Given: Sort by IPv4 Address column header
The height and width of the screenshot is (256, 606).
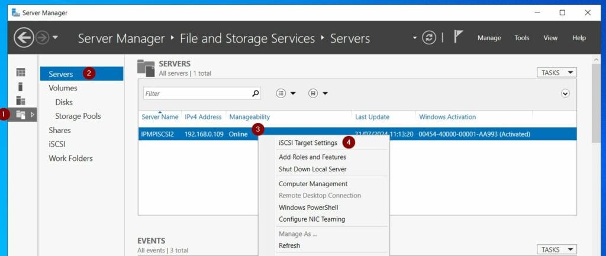Looking at the screenshot, I should point(203,116).
